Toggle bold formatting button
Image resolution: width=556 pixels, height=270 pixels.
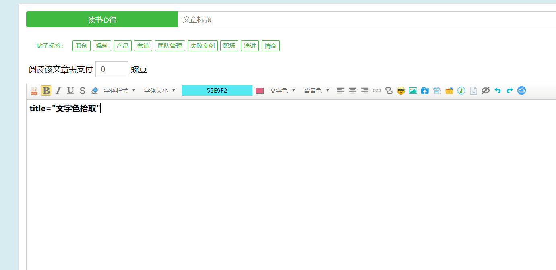point(46,91)
